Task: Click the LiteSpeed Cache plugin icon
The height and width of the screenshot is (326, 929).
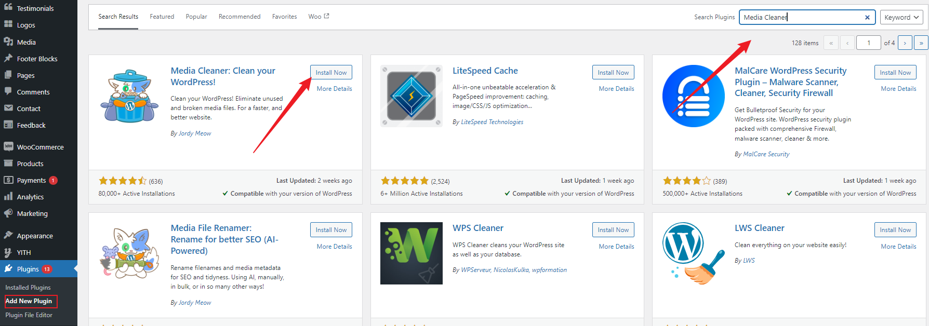Action: [x=411, y=96]
